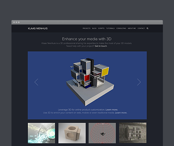
Task: Follow the Get in touch link
Action: point(101,46)
